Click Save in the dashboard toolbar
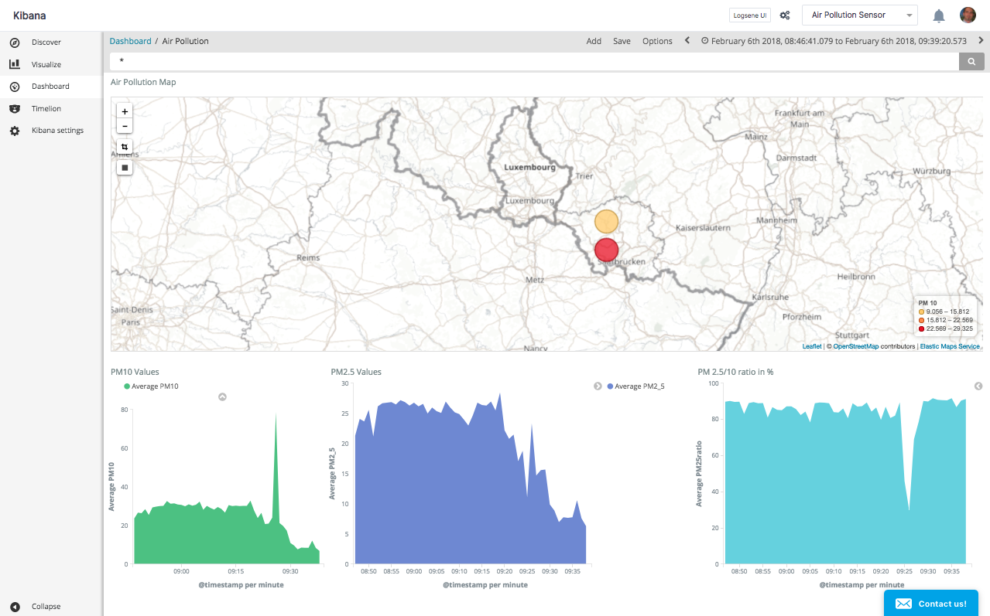This screenshot has height=616, width=990. (622, 42)
